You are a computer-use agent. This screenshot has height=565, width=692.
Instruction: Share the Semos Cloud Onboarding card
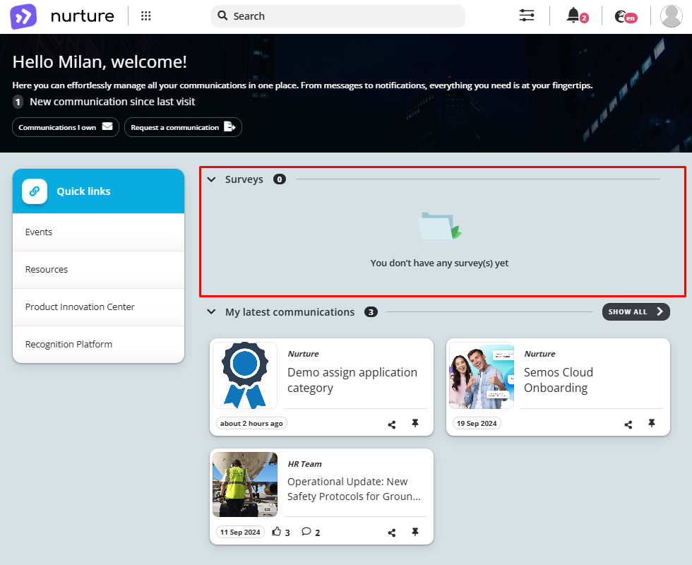tap(628, 424)
